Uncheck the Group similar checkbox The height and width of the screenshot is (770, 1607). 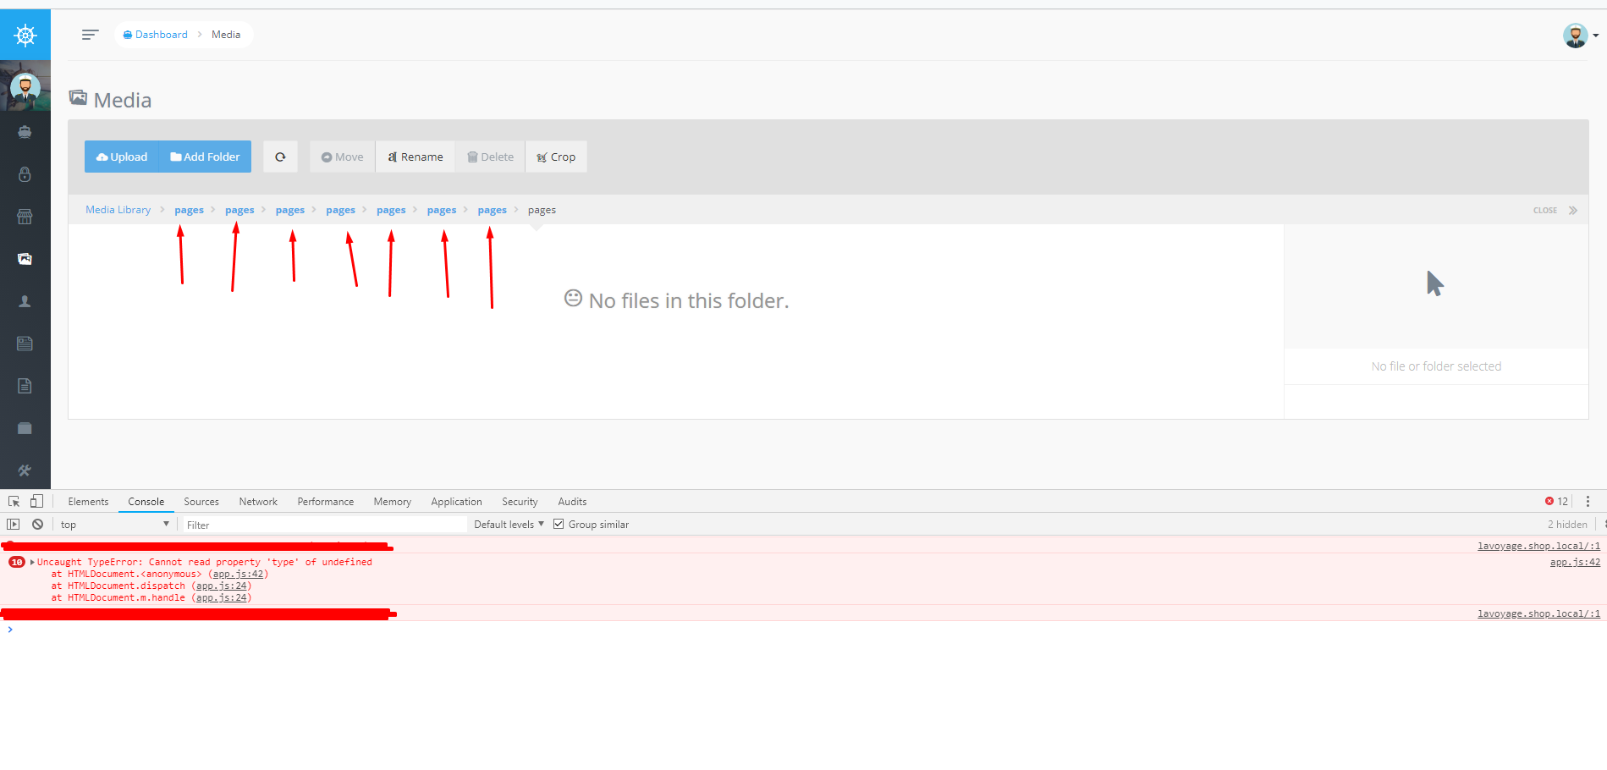pyautogui.click(x=559, y=523)
